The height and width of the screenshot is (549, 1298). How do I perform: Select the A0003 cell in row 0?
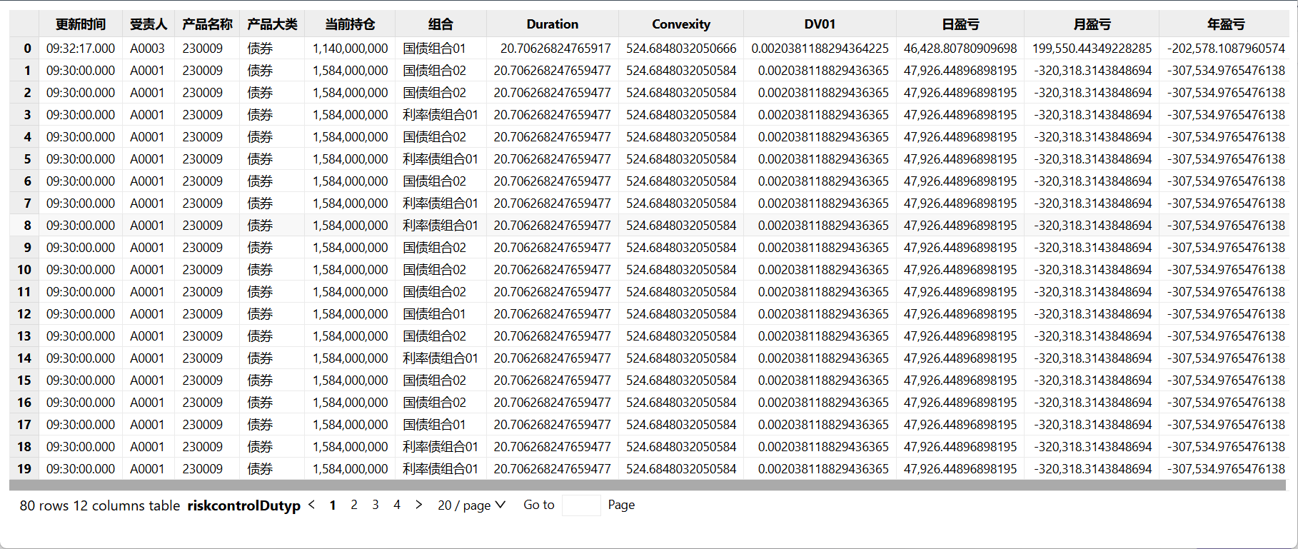point(149,49)
